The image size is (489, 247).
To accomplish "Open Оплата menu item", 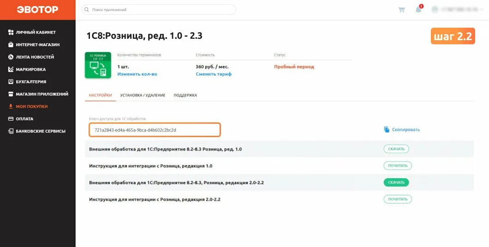I will 24,119.
